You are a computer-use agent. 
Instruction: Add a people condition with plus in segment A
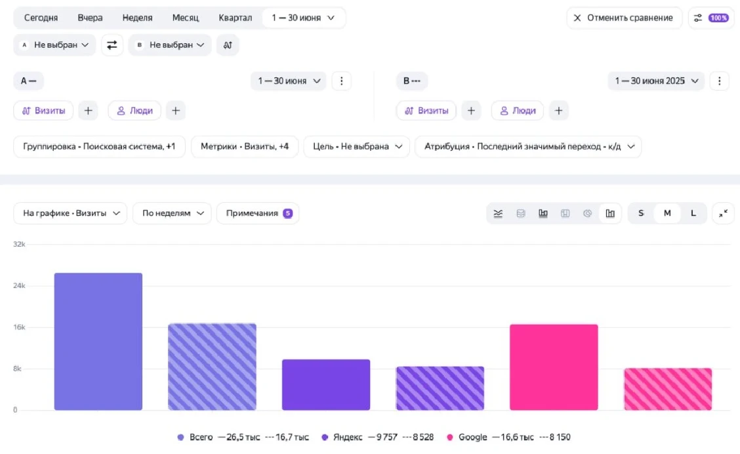(176, 110)
